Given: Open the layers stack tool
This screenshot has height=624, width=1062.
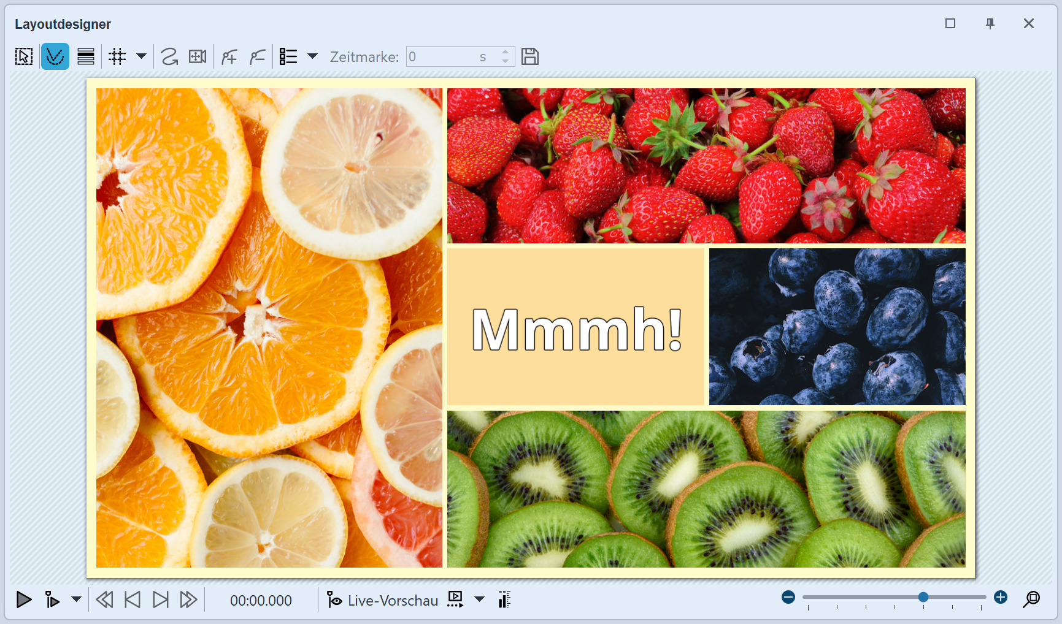Looking at the screenshot, I should 86,56.
